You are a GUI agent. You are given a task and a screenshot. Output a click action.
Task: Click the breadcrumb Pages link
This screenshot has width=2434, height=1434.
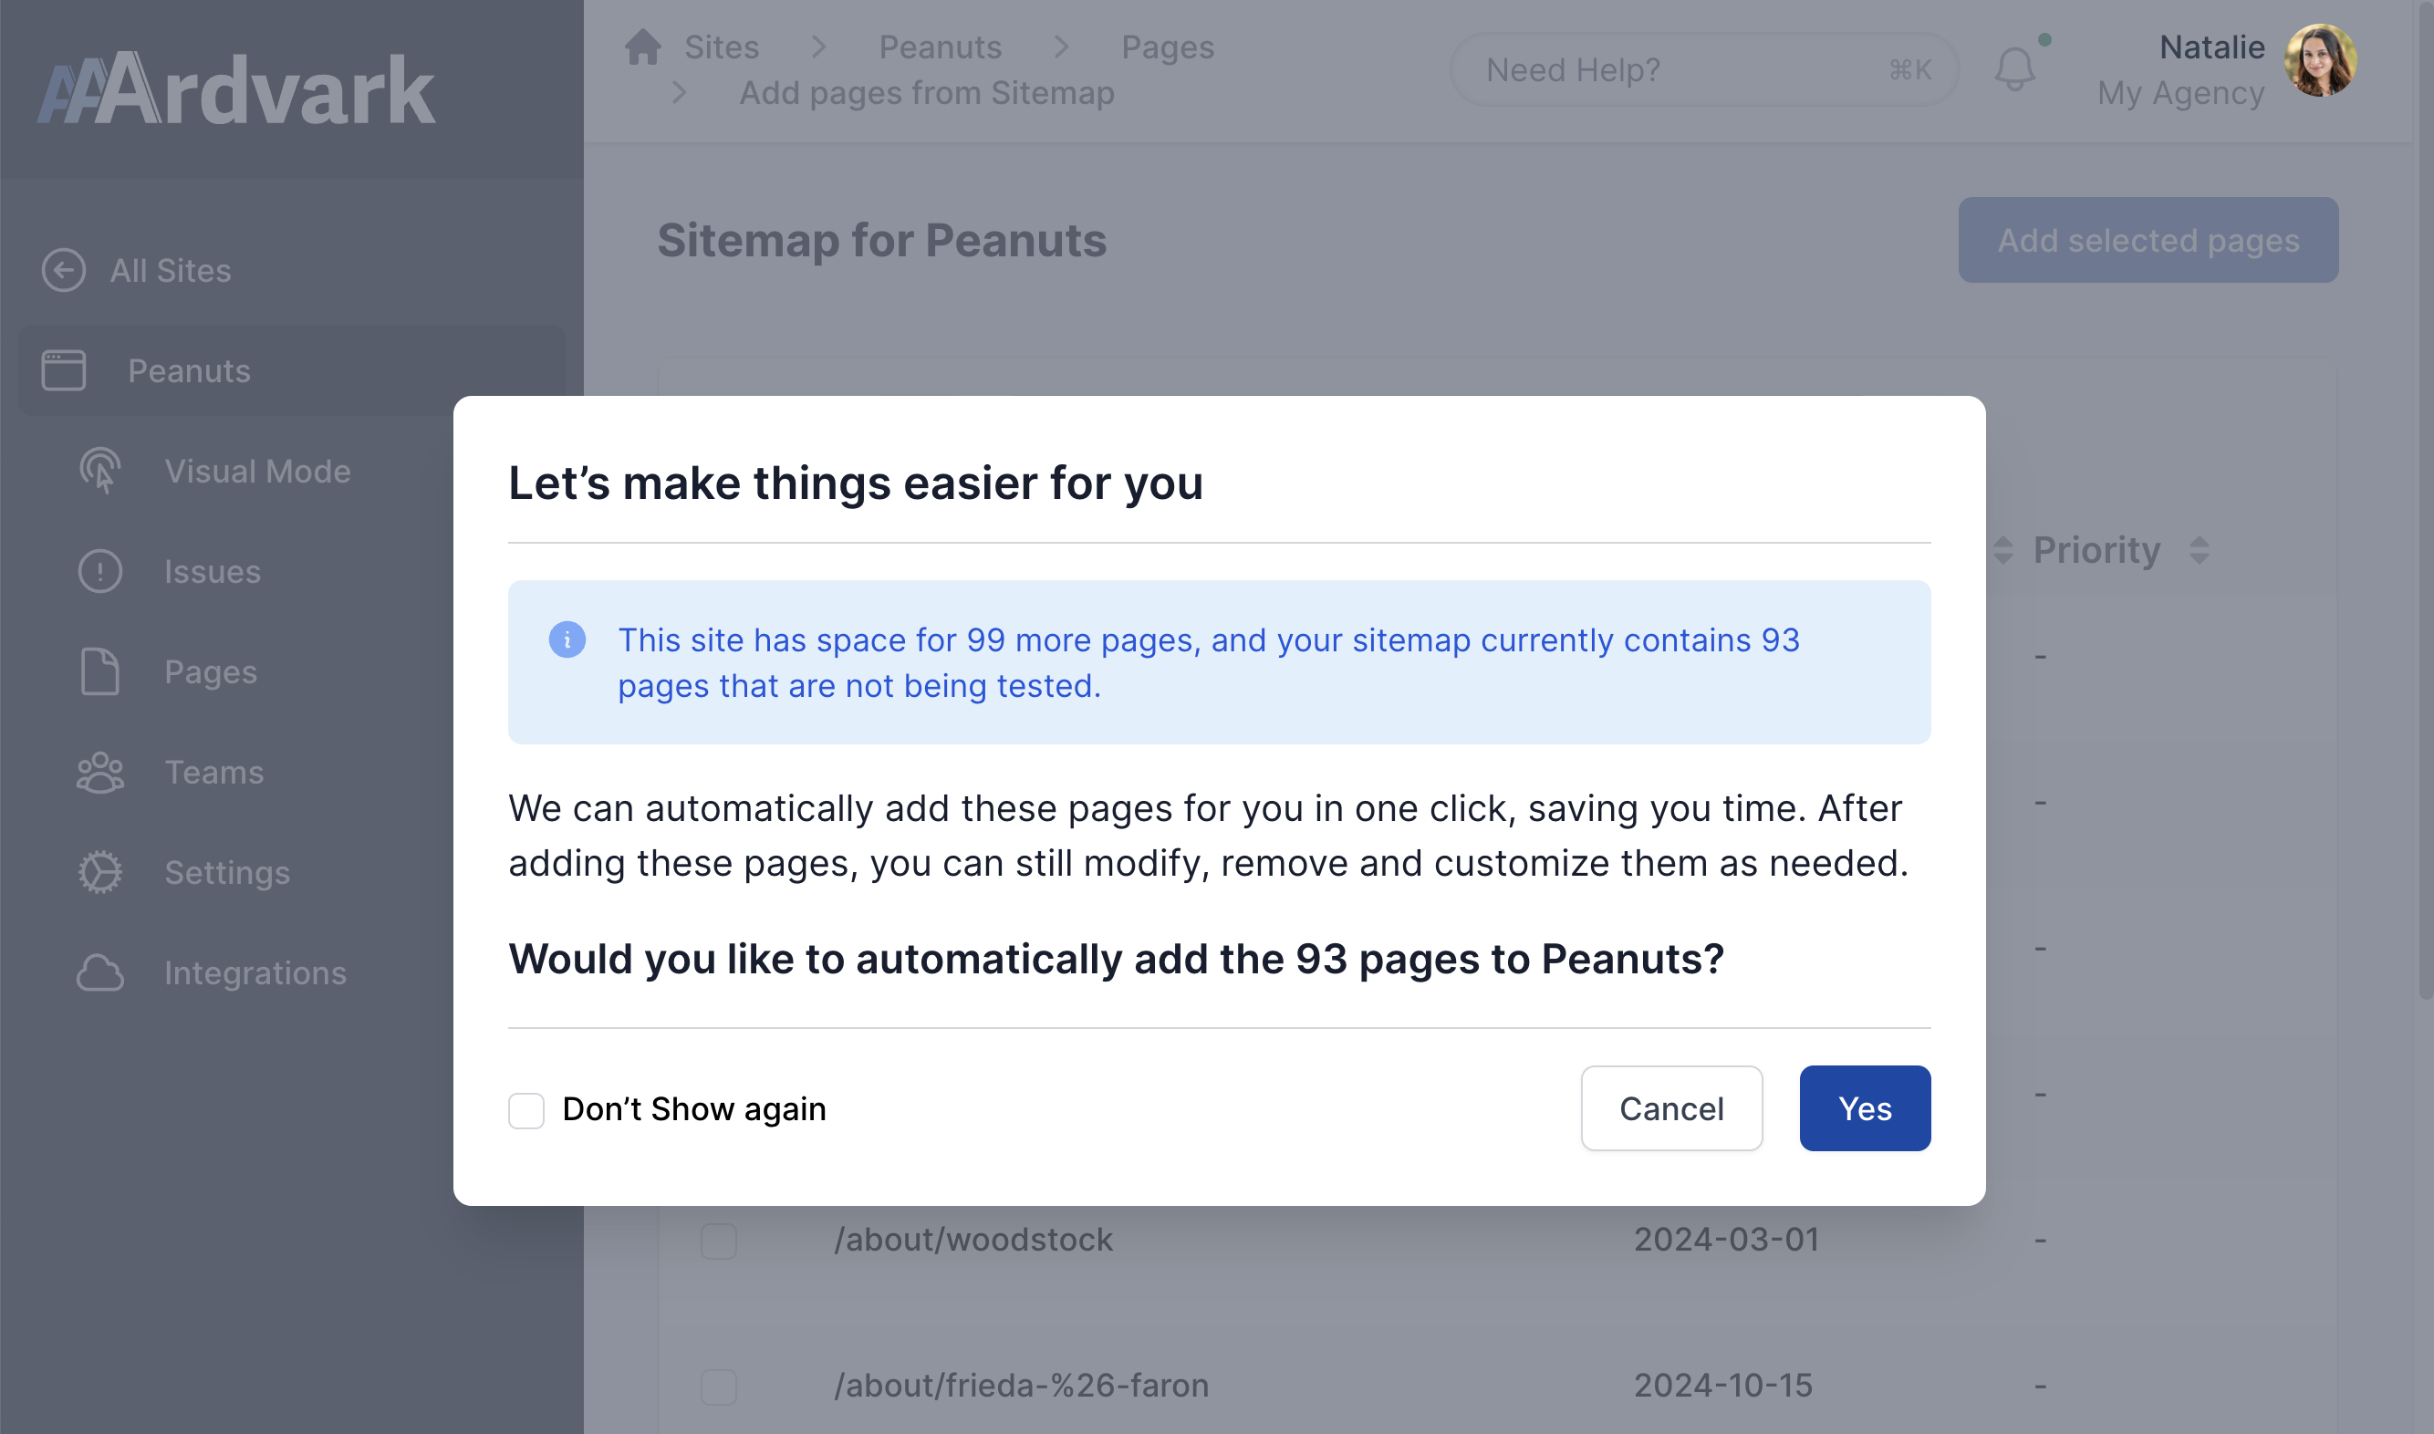tap(1166, 47)
